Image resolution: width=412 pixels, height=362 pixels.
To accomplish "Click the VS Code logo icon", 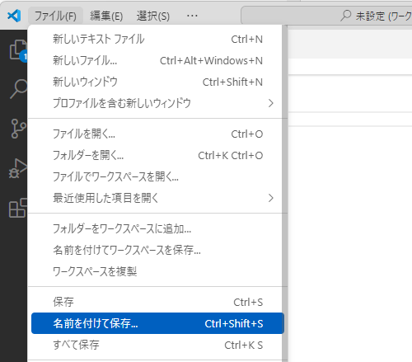I will (x=14, y=16).
